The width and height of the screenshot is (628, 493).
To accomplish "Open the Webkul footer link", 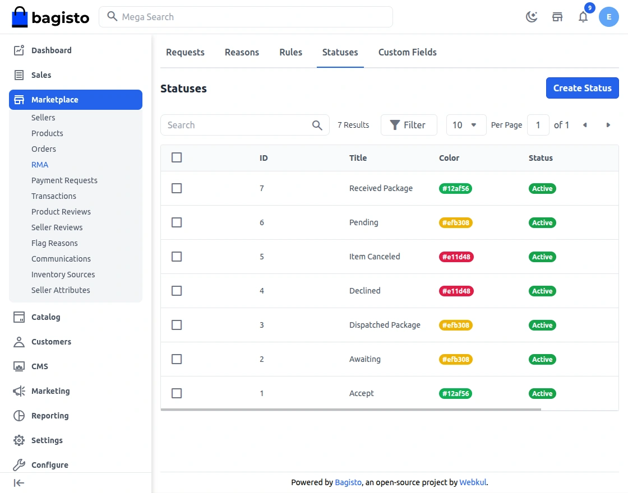I will [473, 482].
